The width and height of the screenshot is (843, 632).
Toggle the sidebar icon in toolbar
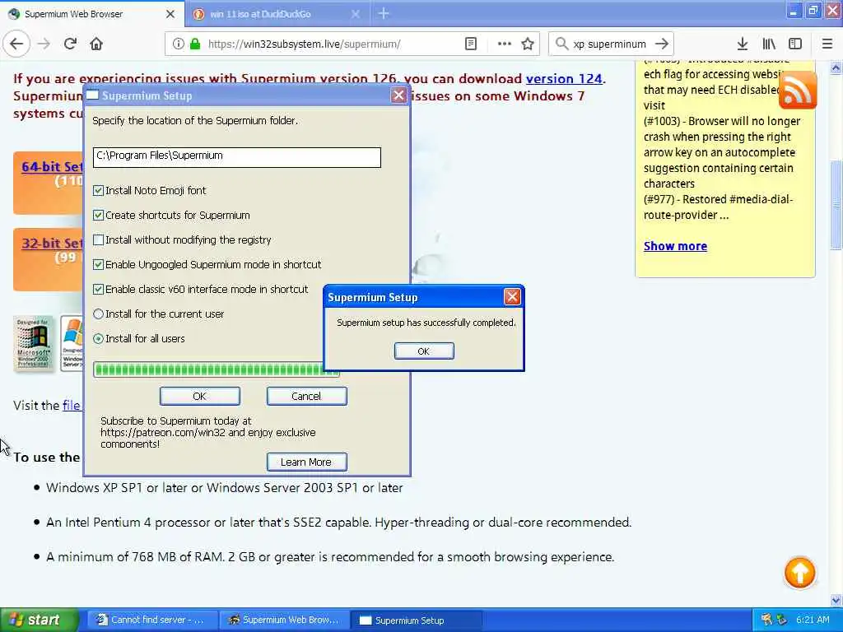[795, 44]
